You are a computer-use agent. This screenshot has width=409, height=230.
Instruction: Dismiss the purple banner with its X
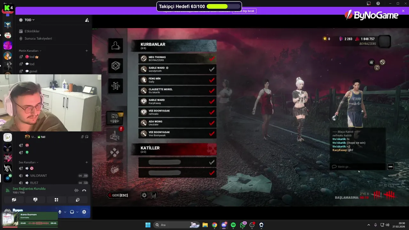[x=403, y=11]
